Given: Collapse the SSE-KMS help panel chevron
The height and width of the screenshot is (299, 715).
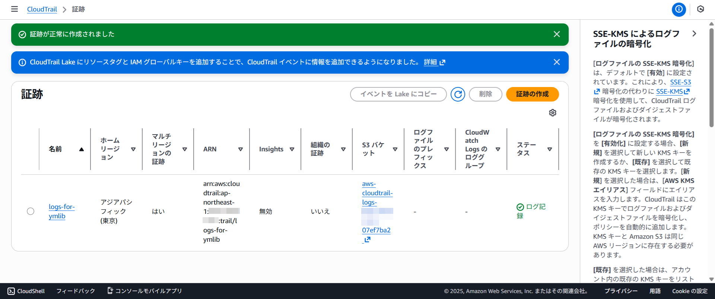Looking at the screenshot, I should [694, 33].
